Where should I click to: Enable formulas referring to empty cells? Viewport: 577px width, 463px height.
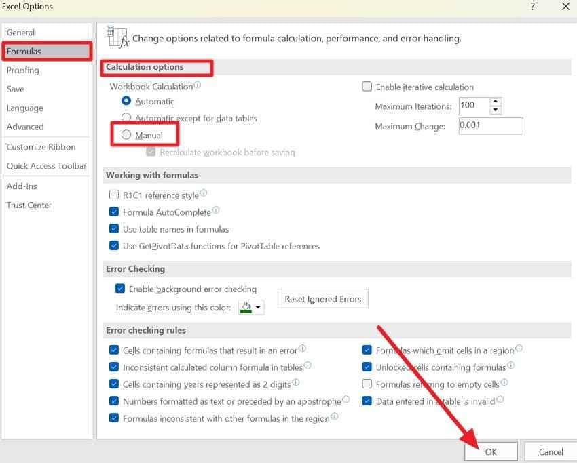(367, 384)
